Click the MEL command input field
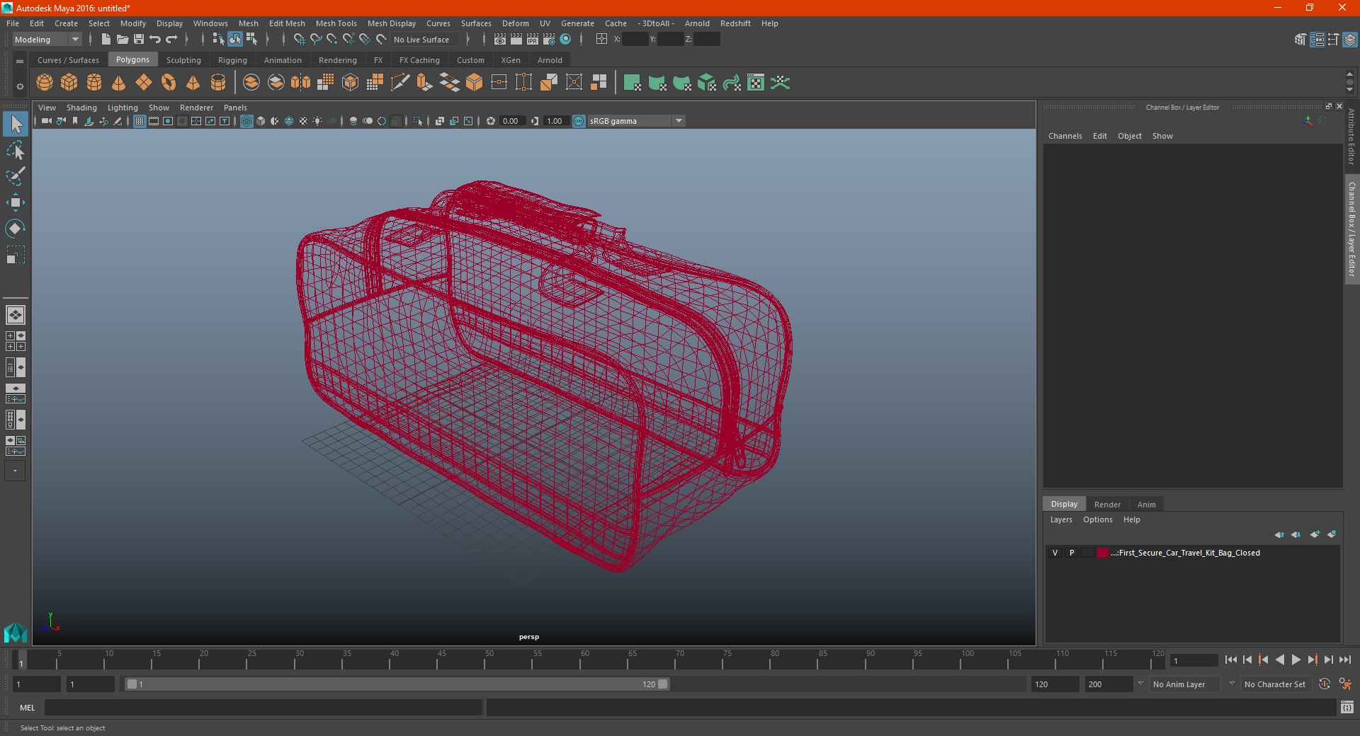The image size is (1360, 736). click(x=263, y=708)
